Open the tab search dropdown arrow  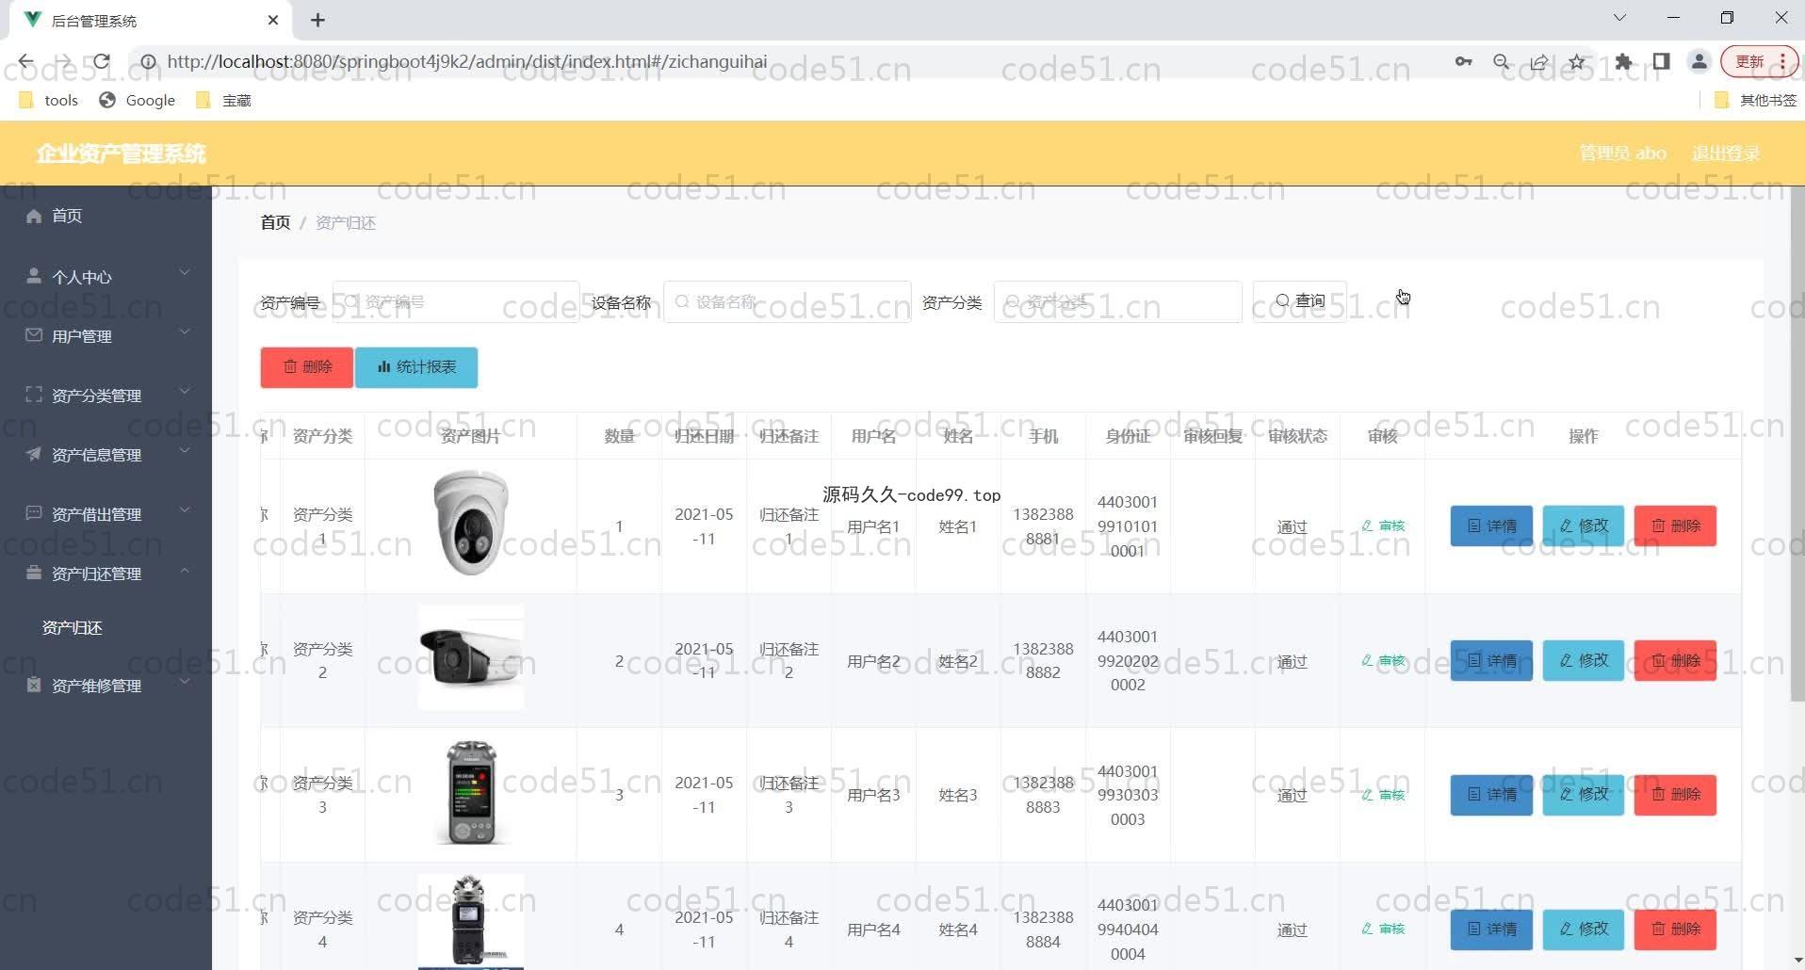(1619, 18)
